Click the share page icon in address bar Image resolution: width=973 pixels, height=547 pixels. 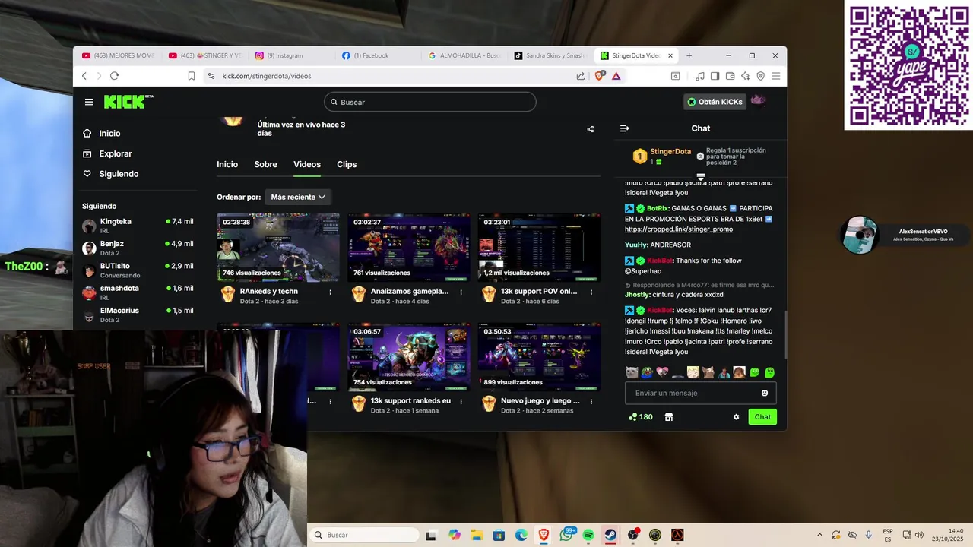pos(581,76)
